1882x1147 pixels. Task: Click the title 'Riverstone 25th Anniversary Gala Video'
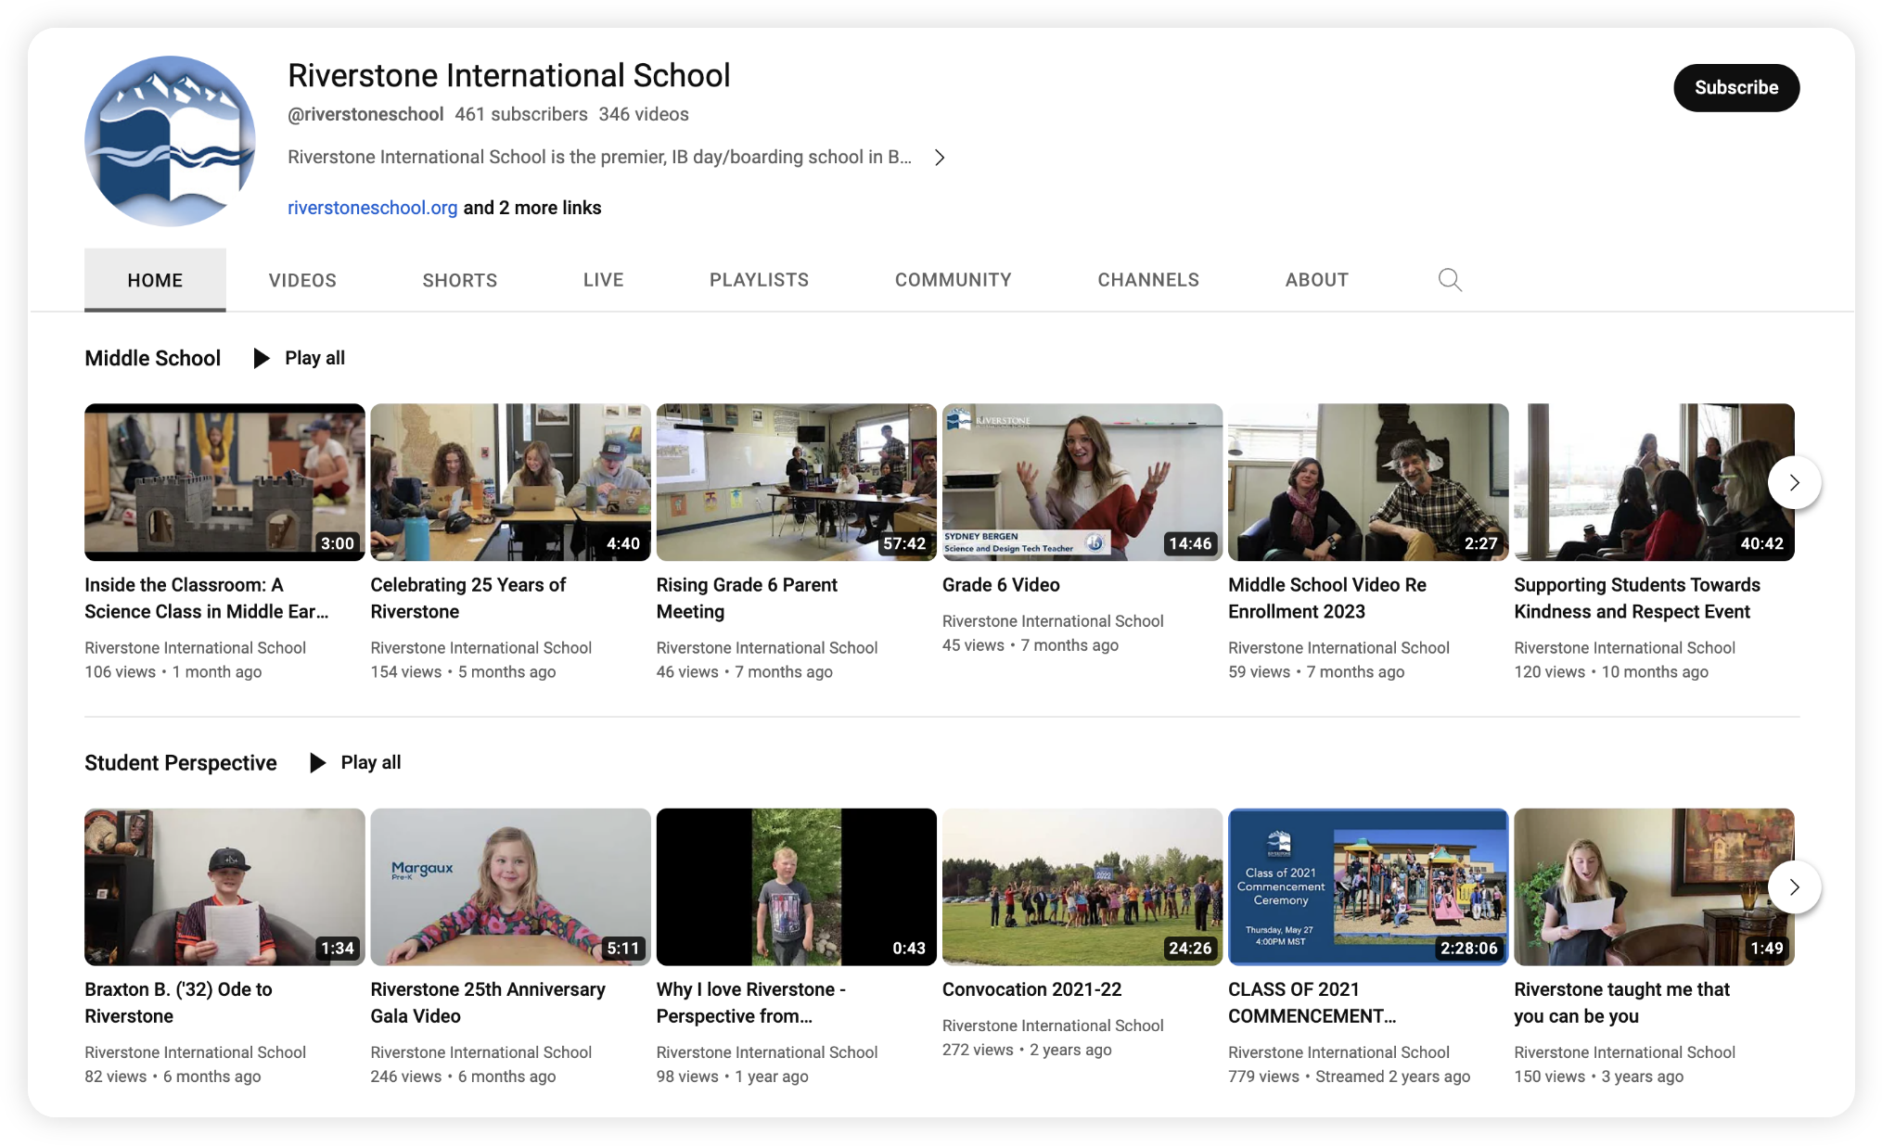pyautogui.click(x=488, y=1002)
